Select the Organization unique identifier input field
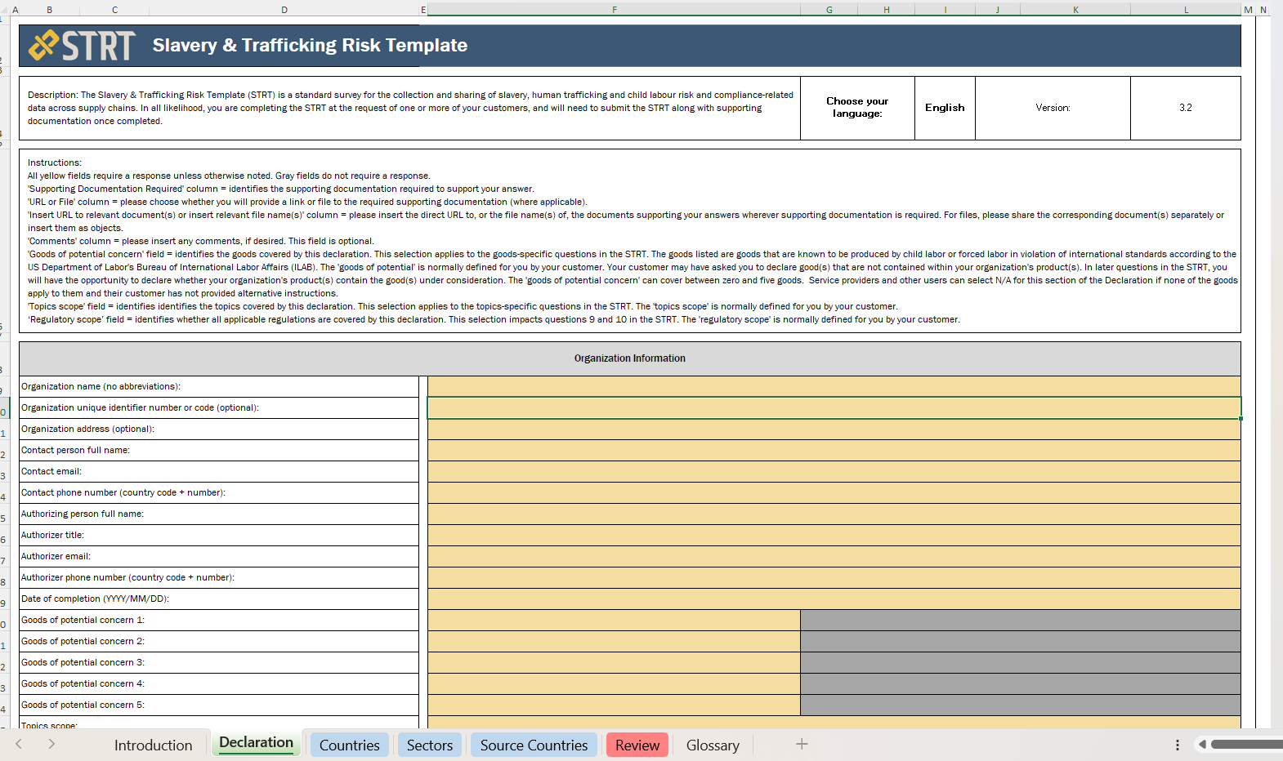The image size is (1283, 761). [834, 408]
